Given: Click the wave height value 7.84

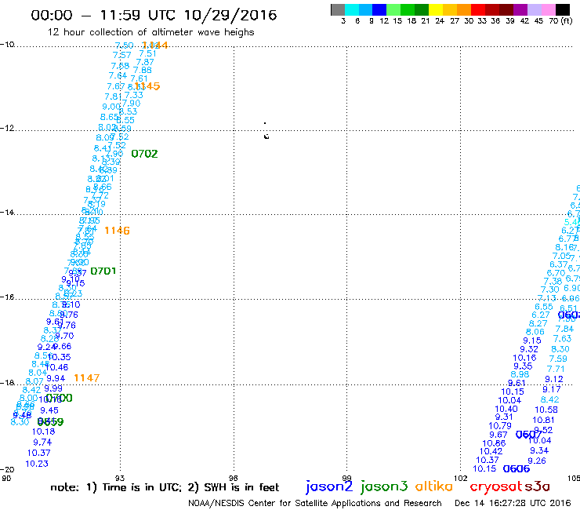Looking at the screenshot, I should click(564, 329).
